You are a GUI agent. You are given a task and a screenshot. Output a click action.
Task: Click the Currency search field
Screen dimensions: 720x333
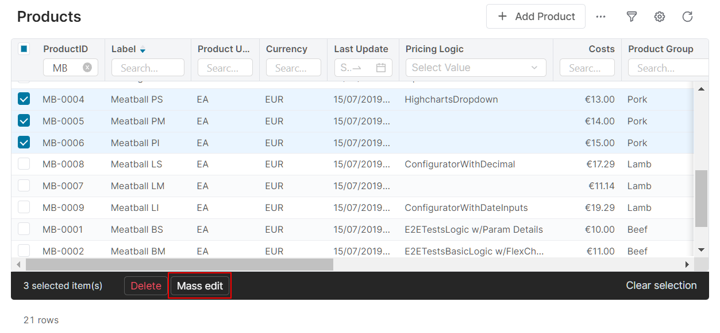tap(293, 68)
